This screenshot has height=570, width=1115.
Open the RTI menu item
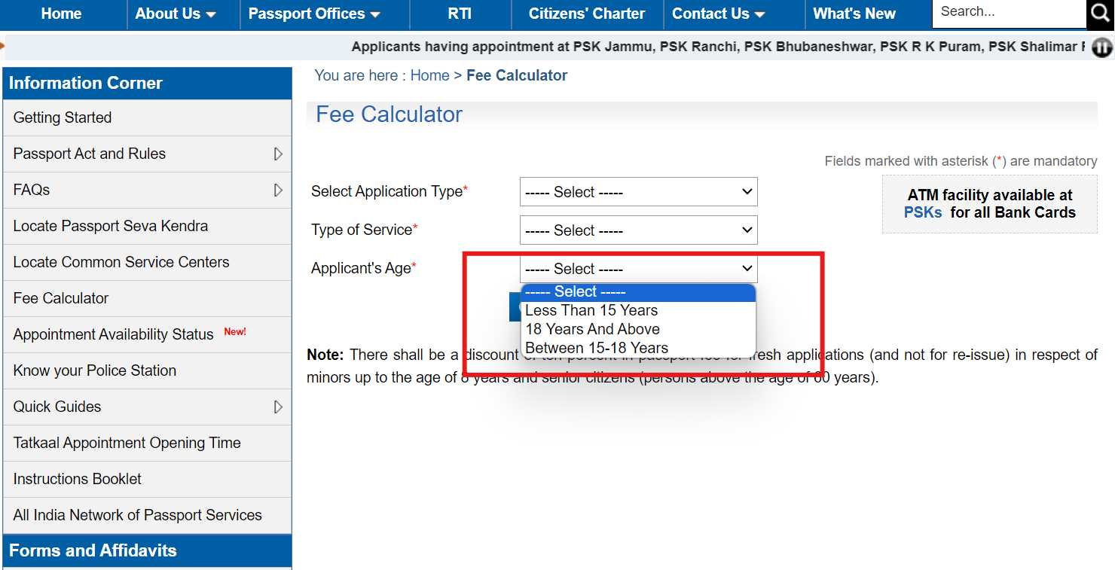pos(460,14)
